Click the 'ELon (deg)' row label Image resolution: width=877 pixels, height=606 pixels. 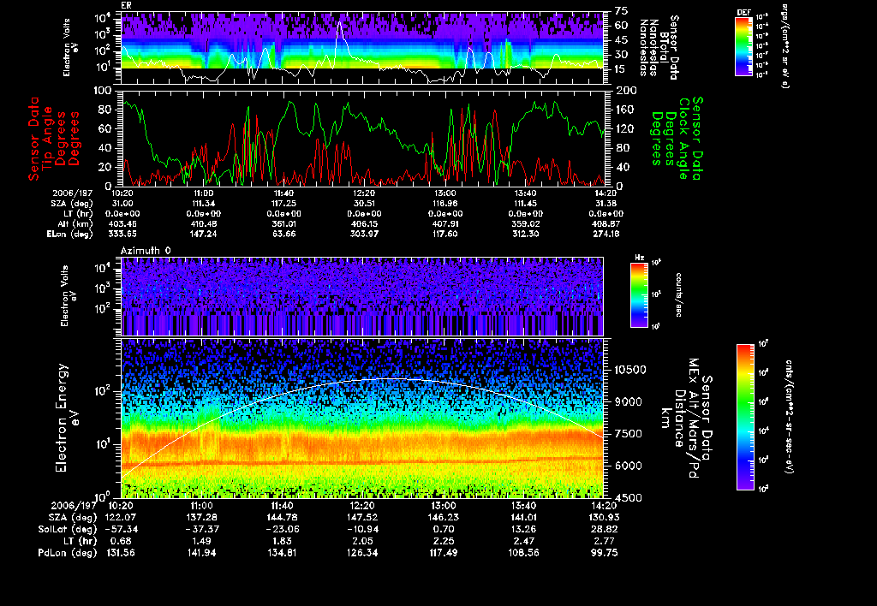(x=70, y=235)
